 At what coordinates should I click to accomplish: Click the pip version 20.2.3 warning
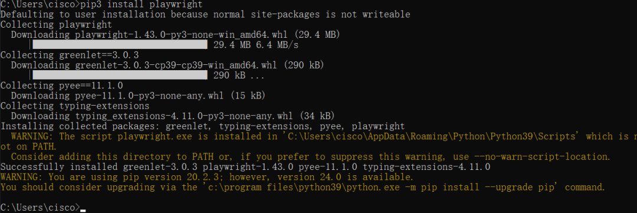coord(207,177)
